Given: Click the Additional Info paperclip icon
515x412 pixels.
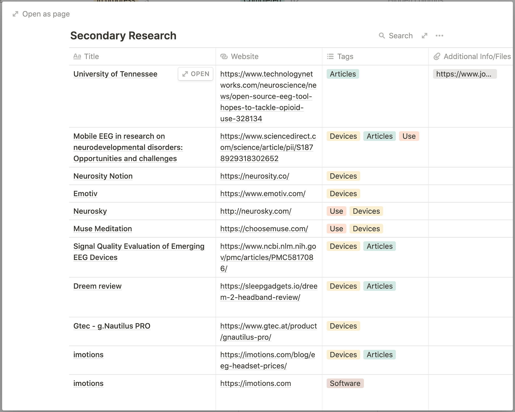Looking at the screenshot, I should click(437, 56).
